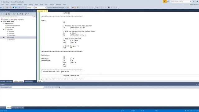Pin the Solution Explorer panel

(x=33, y=11)
